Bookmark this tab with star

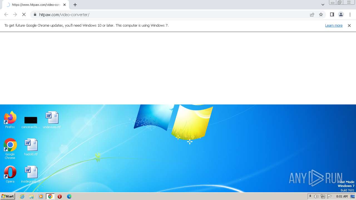coord(321,14)
